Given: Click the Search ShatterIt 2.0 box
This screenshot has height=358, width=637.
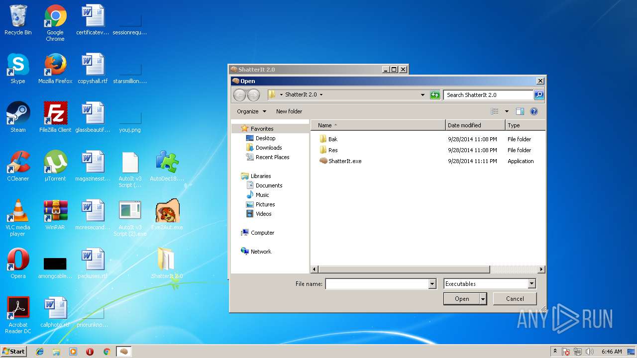Looking at the screenshot, I should 489,95.
